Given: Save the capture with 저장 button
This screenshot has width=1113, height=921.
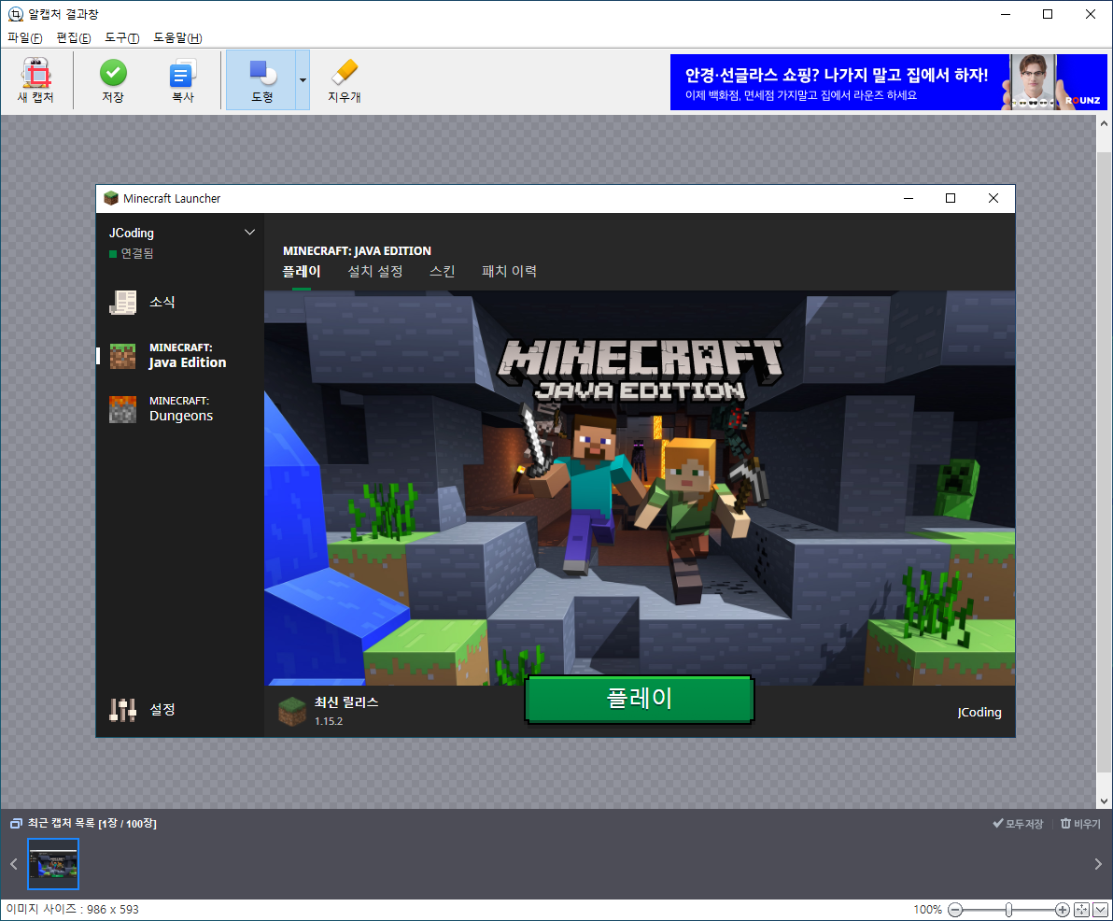Looking at the screenshot, I should pyautogui.click(x=113, y=80).
